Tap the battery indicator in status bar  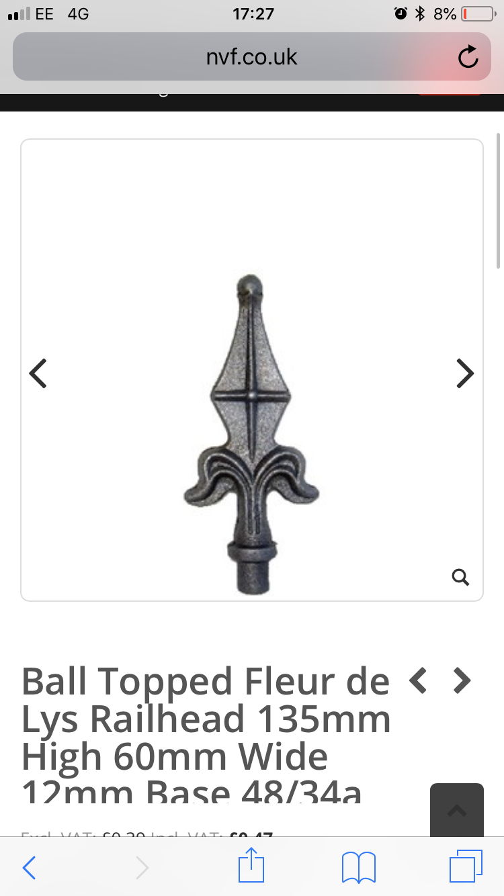point(478,13)
